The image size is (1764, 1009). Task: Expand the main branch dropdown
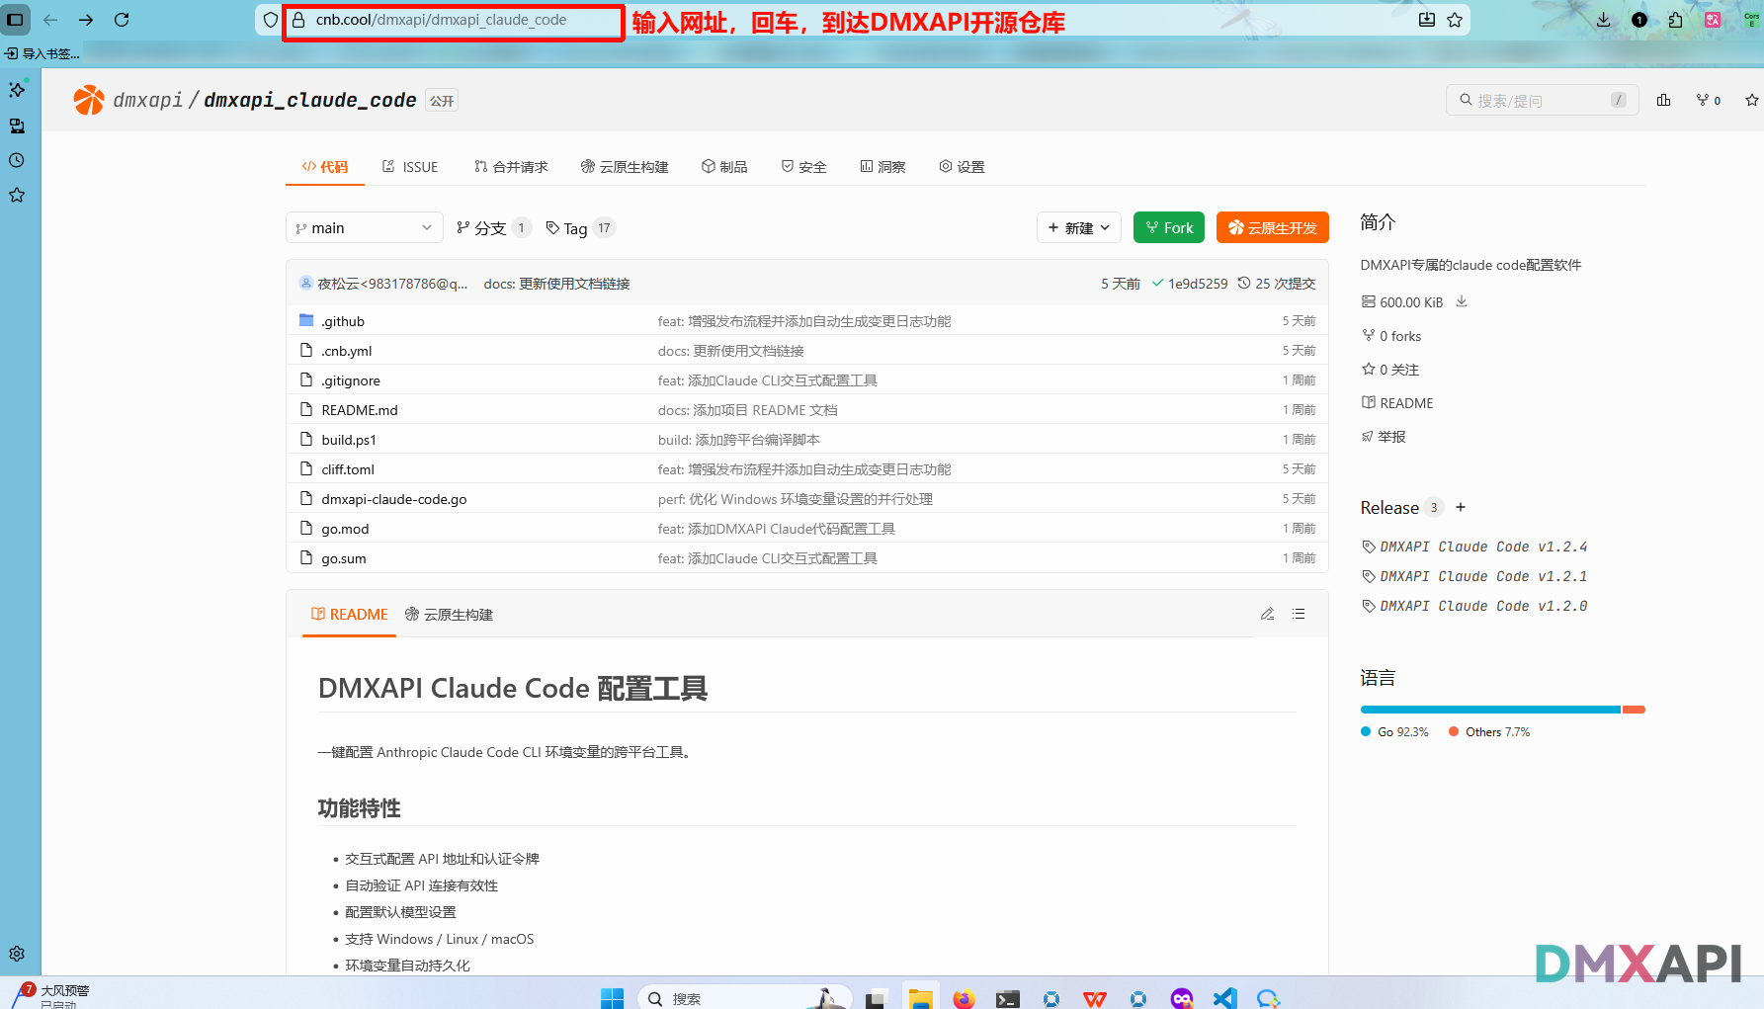coord(364,228)
